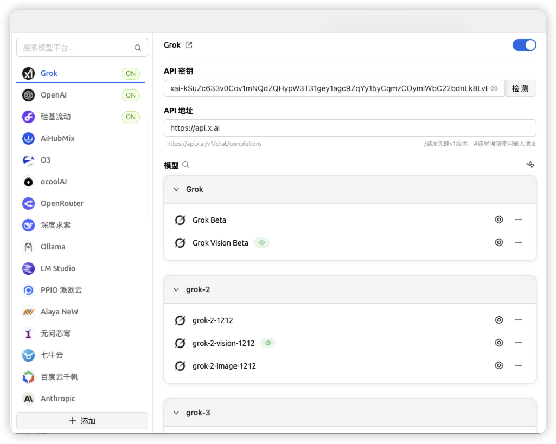Click the OpenRouter logo icon
556x444 pixels.
pos(28,203)
